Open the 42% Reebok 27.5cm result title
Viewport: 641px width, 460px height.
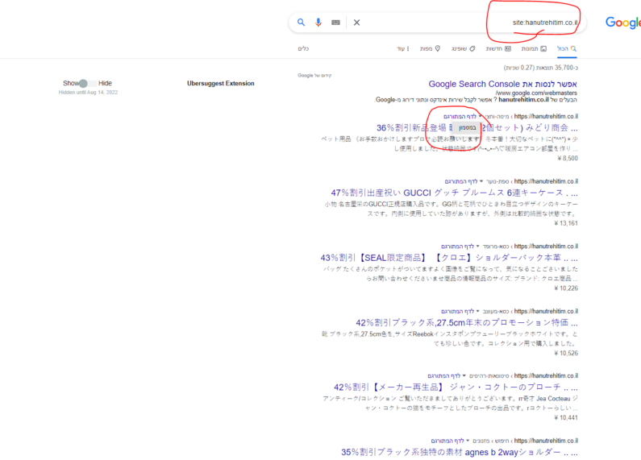456,321
